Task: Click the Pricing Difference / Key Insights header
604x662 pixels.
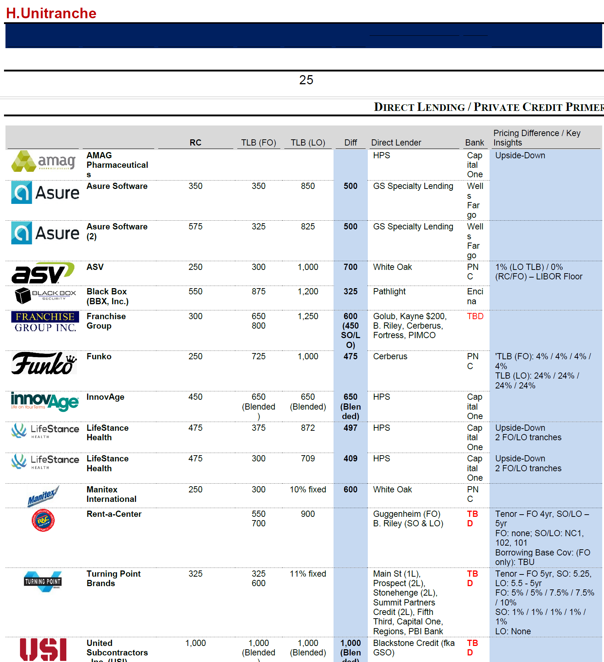Action: [537, 138]
